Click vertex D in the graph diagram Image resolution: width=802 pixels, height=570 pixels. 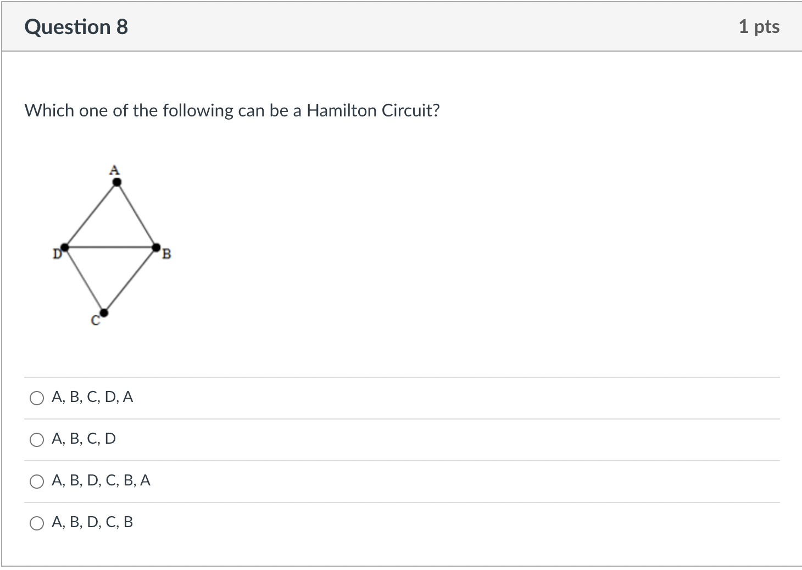pos(66,248)
